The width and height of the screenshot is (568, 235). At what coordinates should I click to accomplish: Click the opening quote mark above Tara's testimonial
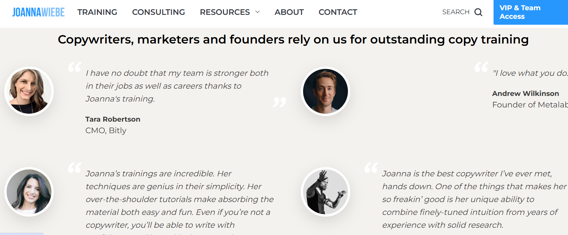74,67
